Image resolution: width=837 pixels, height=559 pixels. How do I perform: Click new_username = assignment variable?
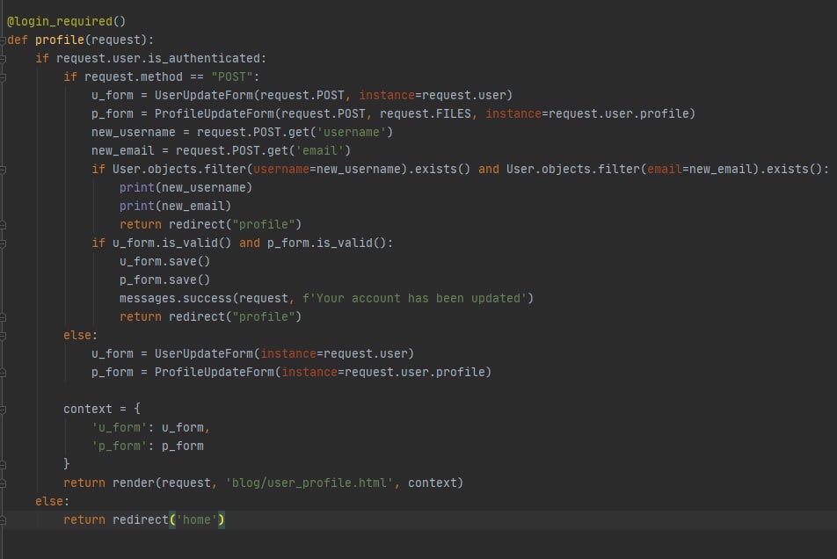coord(133,133)
